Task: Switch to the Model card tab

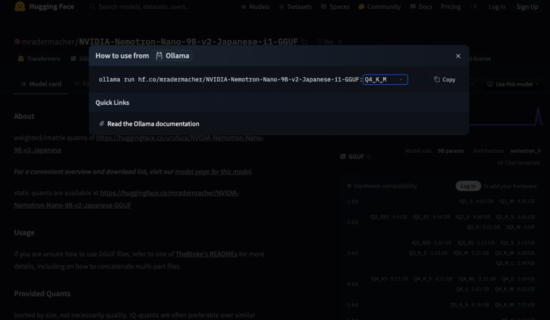Action: [x=41, y=84]
